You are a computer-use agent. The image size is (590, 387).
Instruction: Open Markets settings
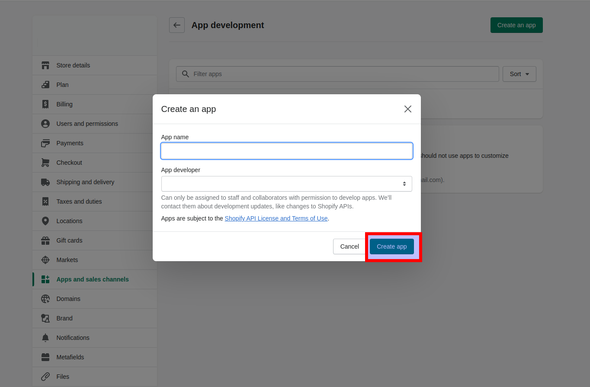point(95,260)
